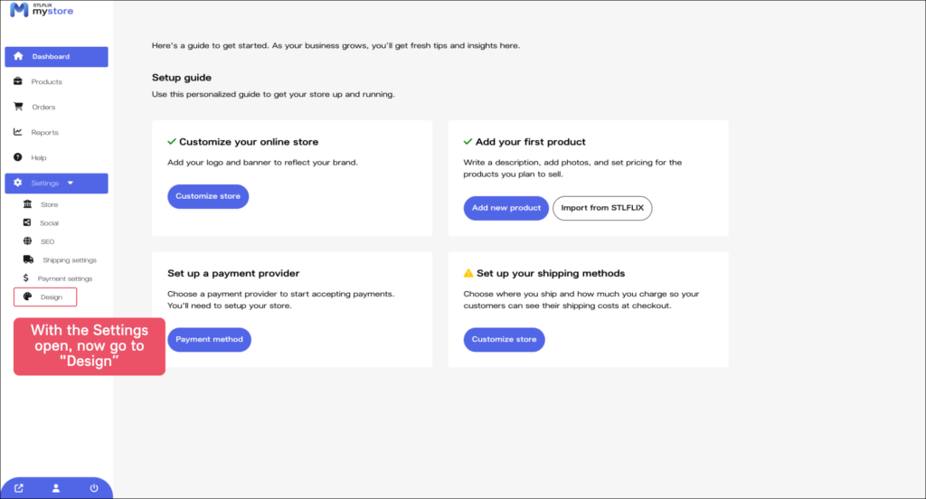Open the external link icon in bottom bar
Viewport: 926px width, 499px height.
(x=19, y=488)
